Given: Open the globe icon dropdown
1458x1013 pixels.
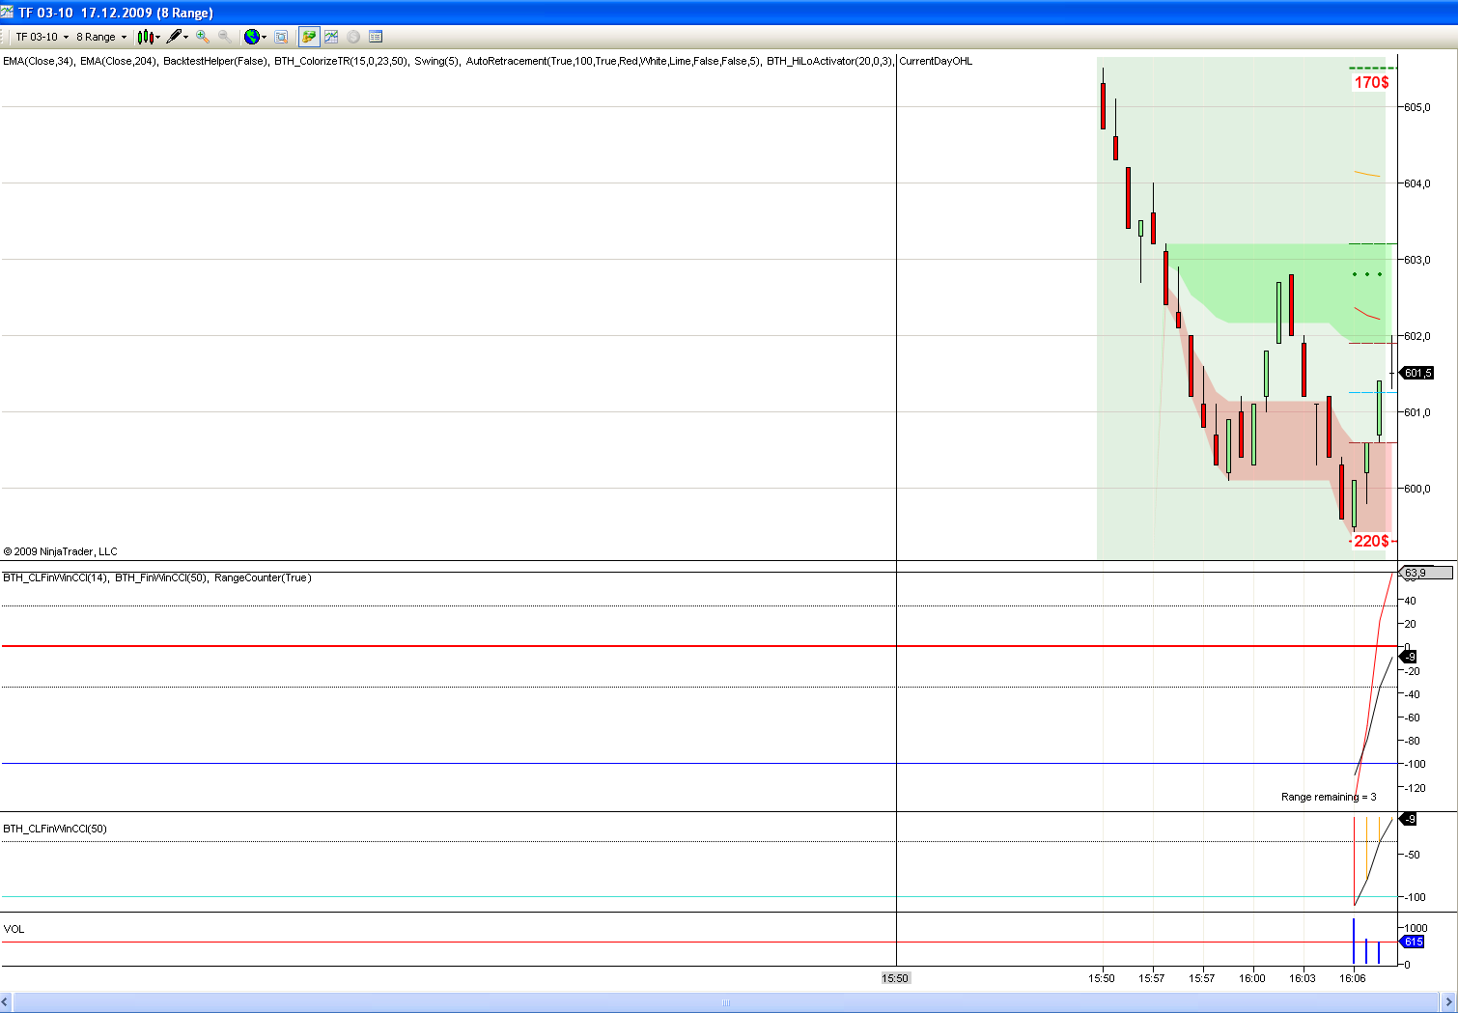Looking at the screenshot, I should (x=255, y=37).
